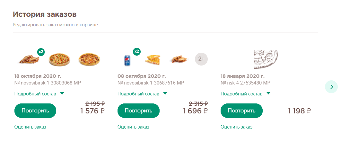The height and width of the screenshot is (142, 341).
Task: Expand details of 18 October 2020 order
Action: click(x=39, y=94)
